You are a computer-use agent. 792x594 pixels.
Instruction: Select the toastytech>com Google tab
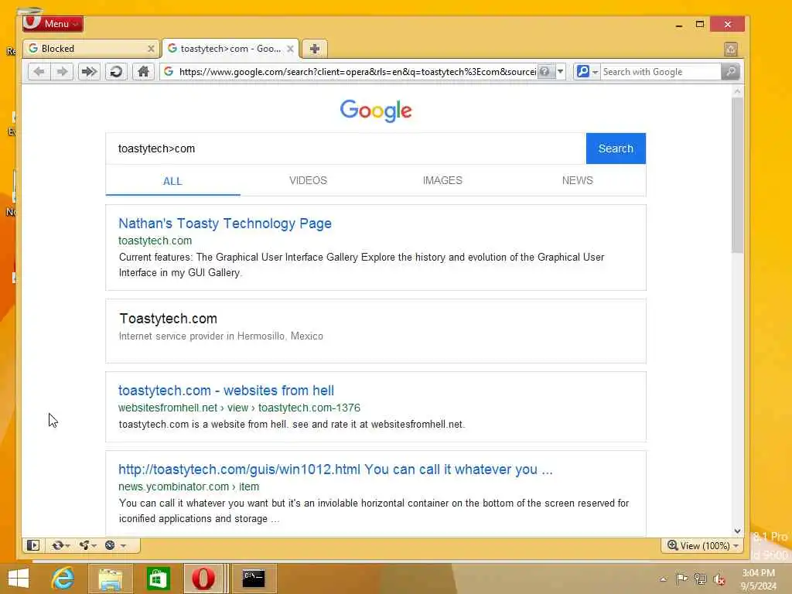click(230, 49)
